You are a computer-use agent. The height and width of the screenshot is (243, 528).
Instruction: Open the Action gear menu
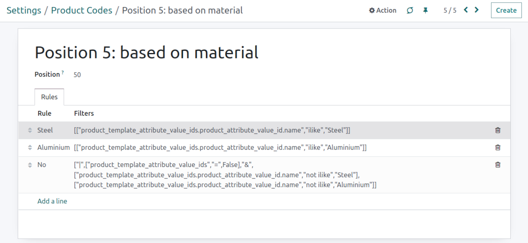pyautogui.click(x=383, y=10)
